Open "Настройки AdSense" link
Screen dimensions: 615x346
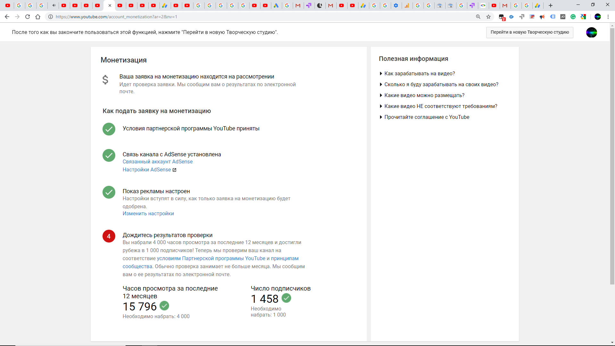click(147, 170)
